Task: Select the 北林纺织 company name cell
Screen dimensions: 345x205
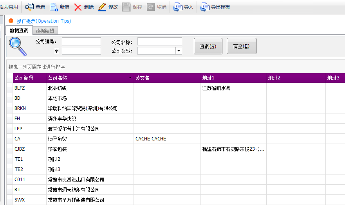Action: coord(90,88)
